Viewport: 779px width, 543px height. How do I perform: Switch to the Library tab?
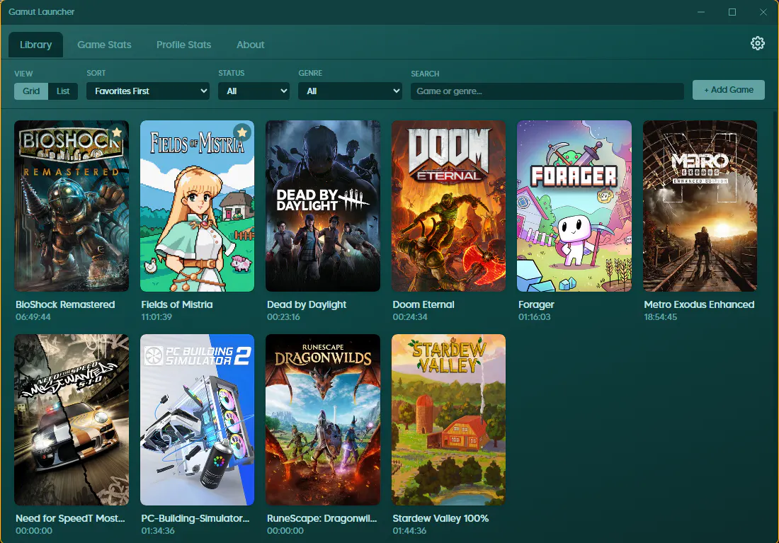36,45
